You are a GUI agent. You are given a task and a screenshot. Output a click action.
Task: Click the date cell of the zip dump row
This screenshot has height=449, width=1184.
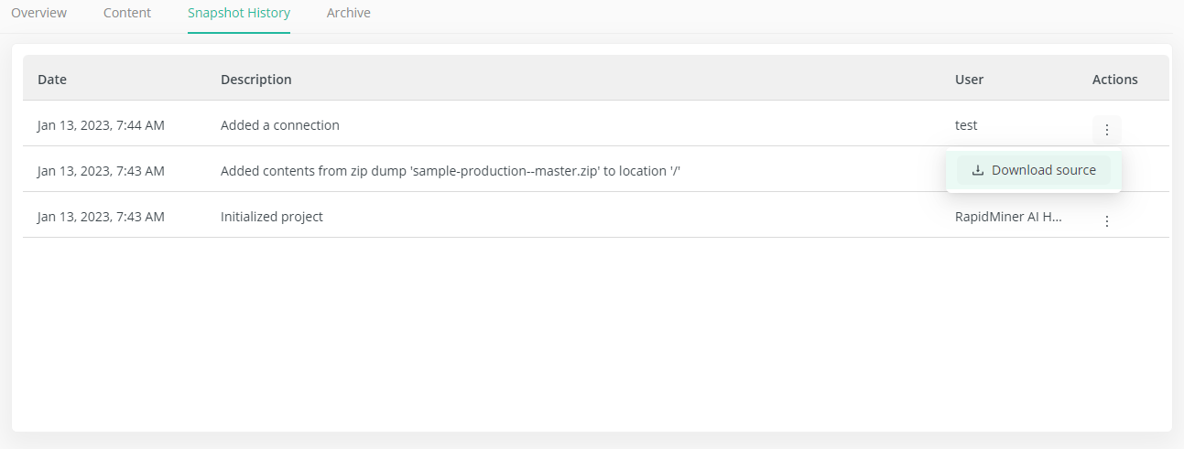(101, 171)
